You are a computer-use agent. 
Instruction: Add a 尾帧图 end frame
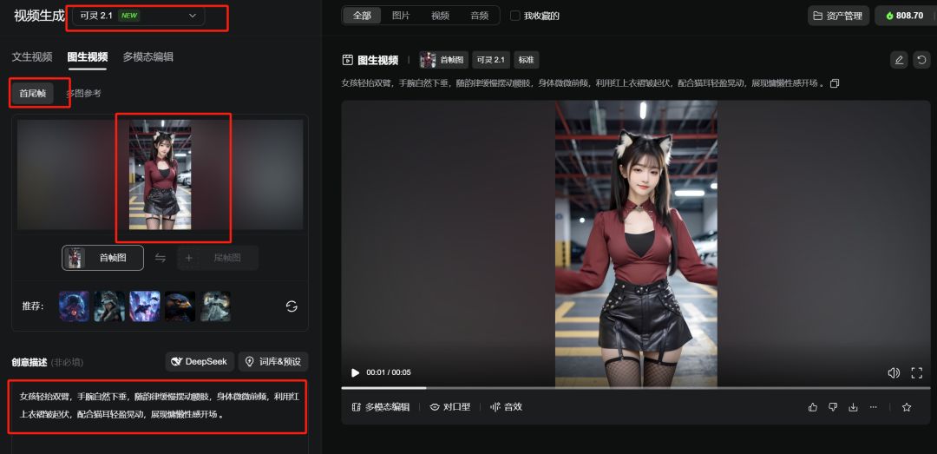coord(218,258)
